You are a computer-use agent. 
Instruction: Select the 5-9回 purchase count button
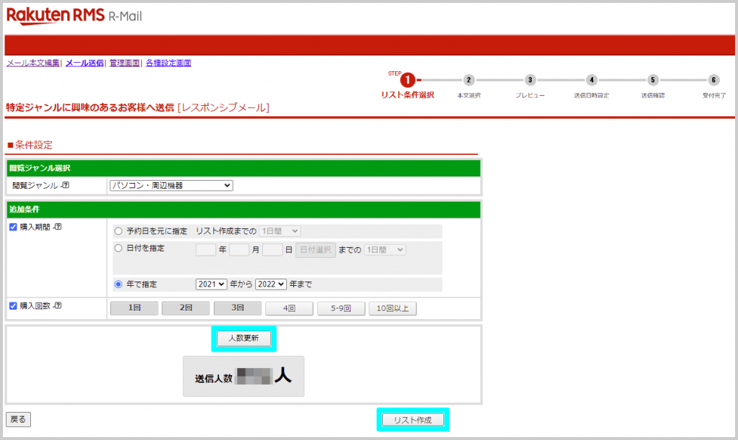pyautogui.click(x=341, y=306)
